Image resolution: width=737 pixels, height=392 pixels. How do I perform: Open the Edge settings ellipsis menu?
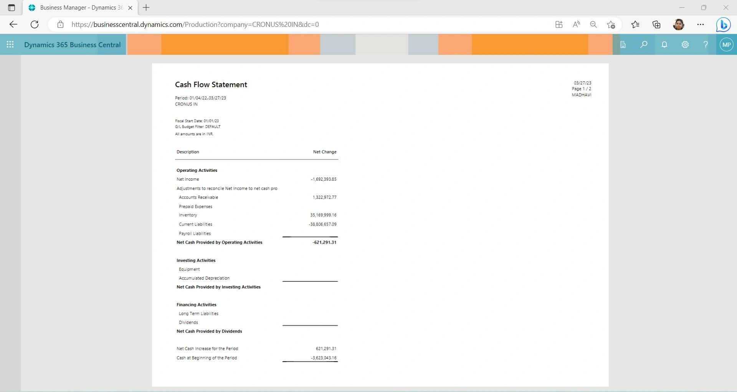(700, 24)
